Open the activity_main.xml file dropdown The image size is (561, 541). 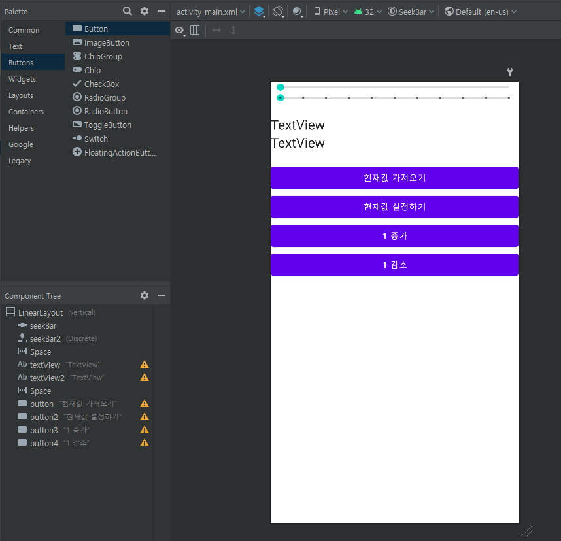pyautogui.click(x=211, y=12)
